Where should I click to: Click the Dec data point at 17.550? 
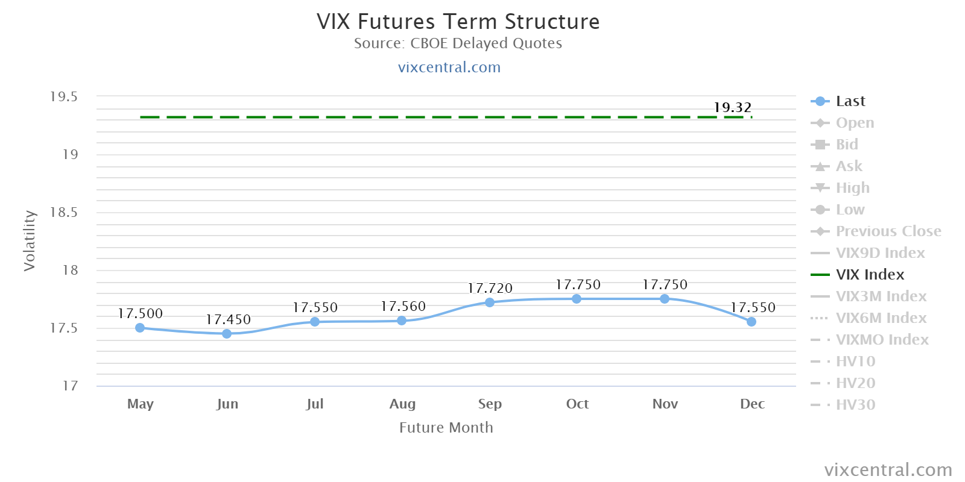(751, 322)
